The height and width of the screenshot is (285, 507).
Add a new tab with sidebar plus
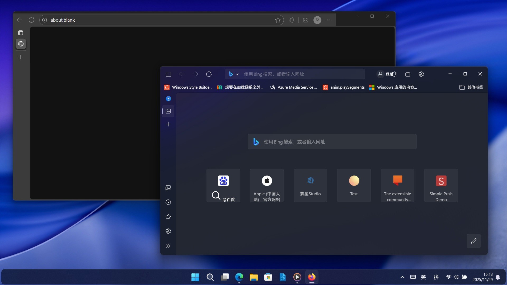[168, 124]
